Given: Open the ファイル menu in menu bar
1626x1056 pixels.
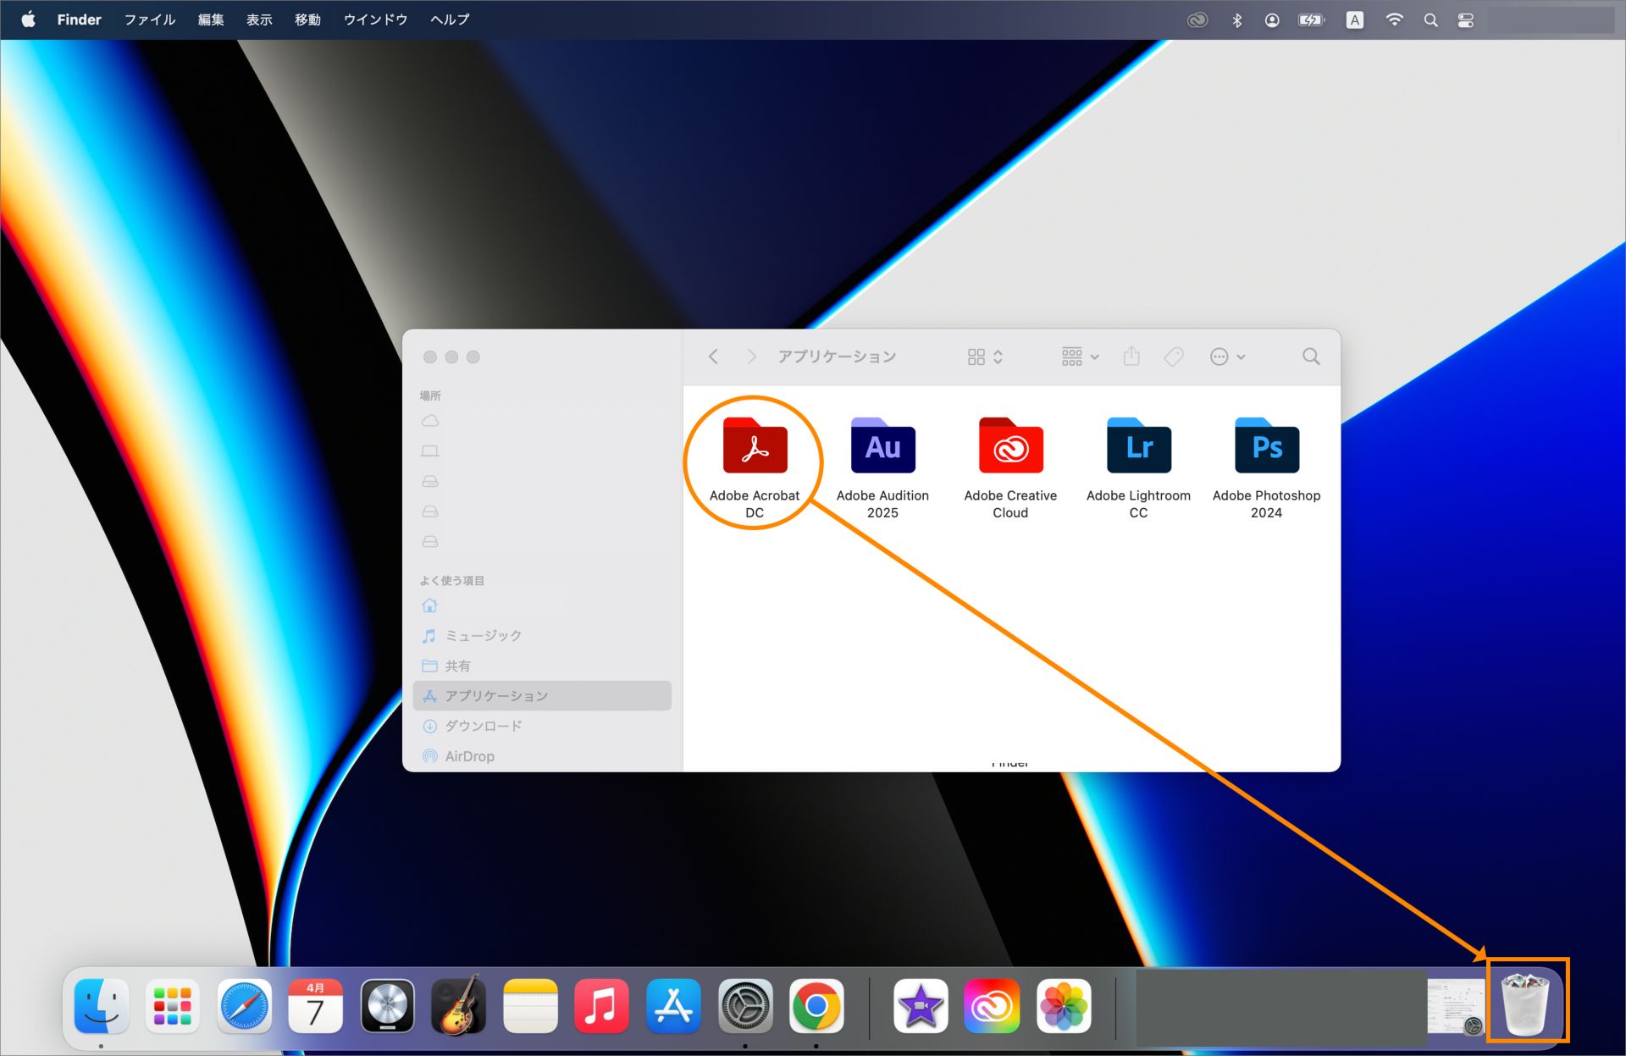Looking at the screenshot, I should (x=149, y=19).
